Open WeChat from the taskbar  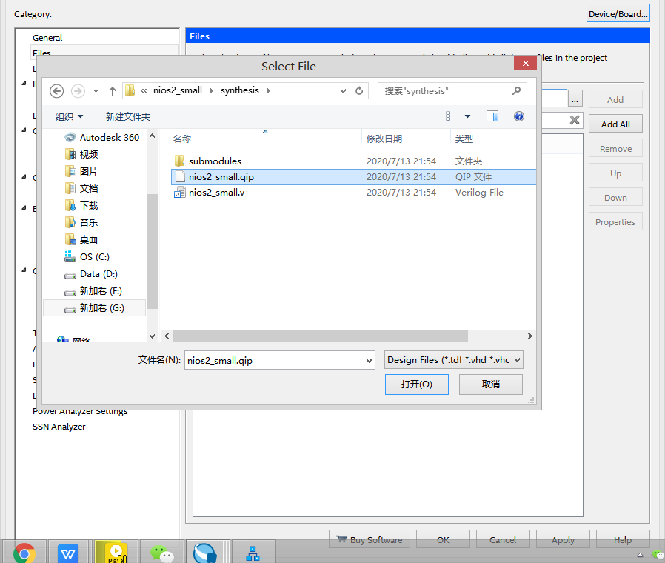[162, 553]
